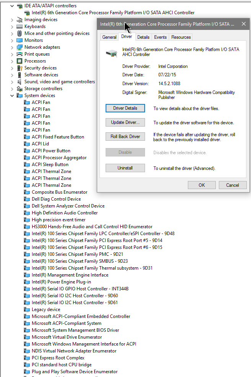251x377 pixels.
Task: Select Intel 100 Series SMBUS - 9D23
Action: coord(80,261)
